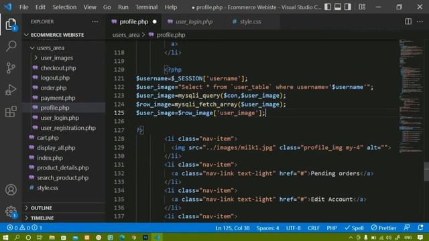The image size is (429, 241).
Task: Close unsaved profile.php tab via dot
Action: click(155, 21)
